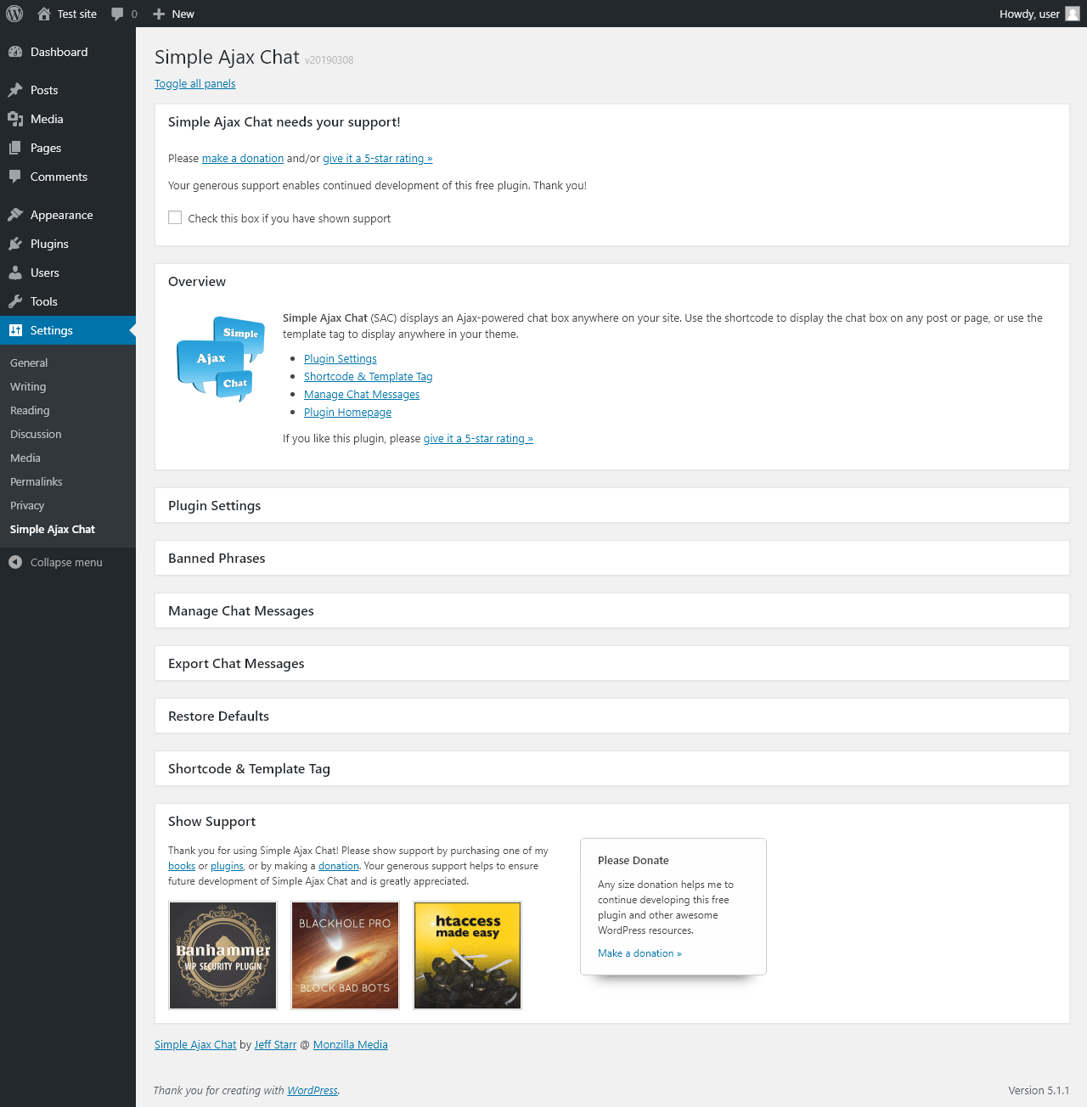The height and width of the screenshot is (1107, 1087).
Task: Expand the Export Chat Messages panel
Action: 611,663
